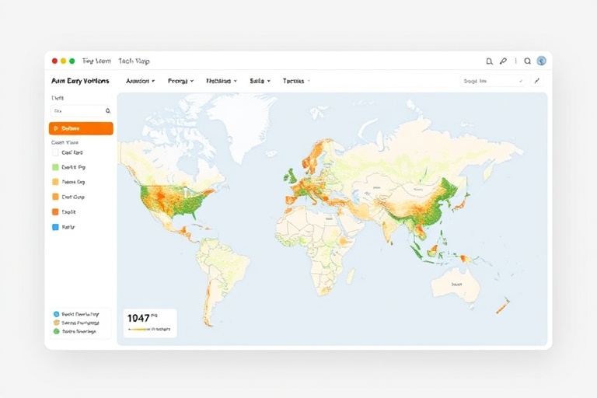Toggle the blue layer checkbox in sidebar

55,227
